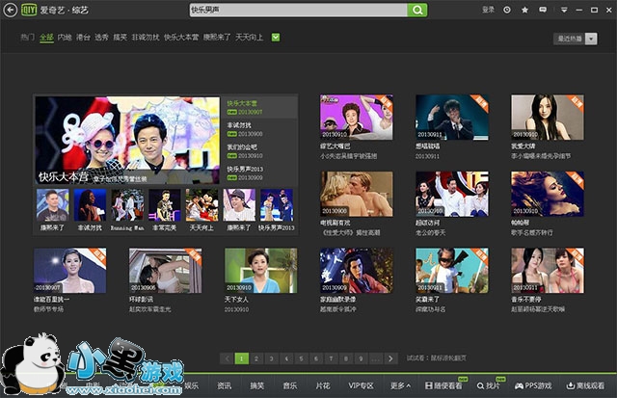
Task: Select 快乐大本营 20130907 in featured list
Action: click(x=259, y=107)
